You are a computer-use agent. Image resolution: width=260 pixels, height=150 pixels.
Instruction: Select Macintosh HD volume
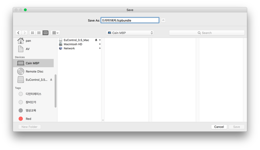pos(80,44)
